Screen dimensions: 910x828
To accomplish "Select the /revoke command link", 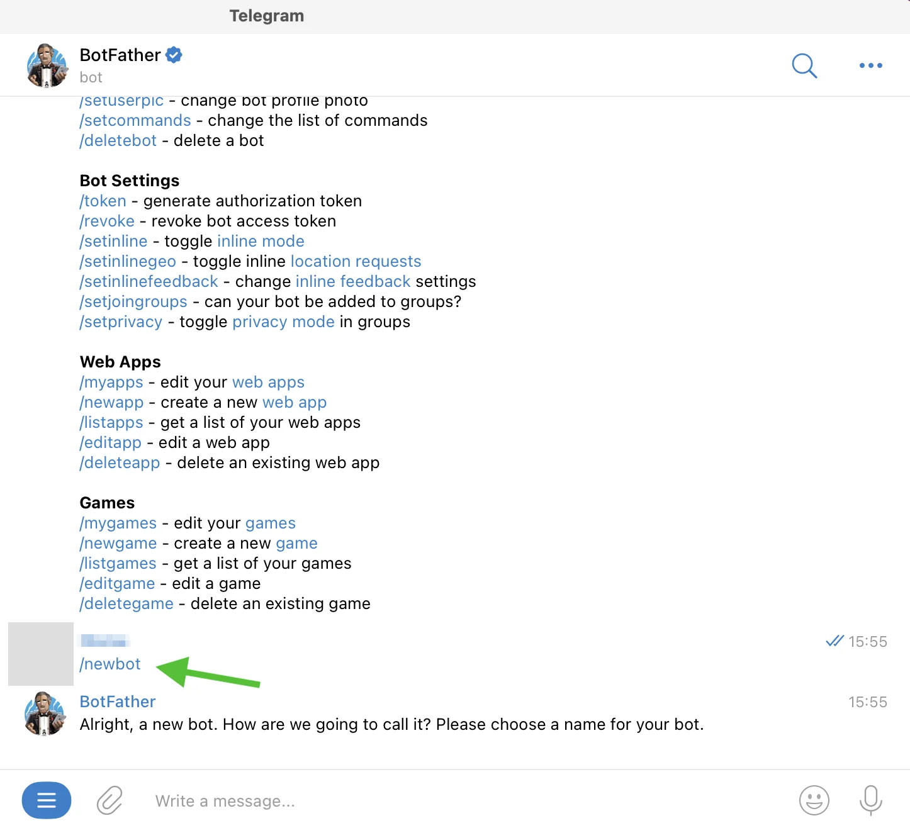I will pyautogui.click(x=107, y=221).
